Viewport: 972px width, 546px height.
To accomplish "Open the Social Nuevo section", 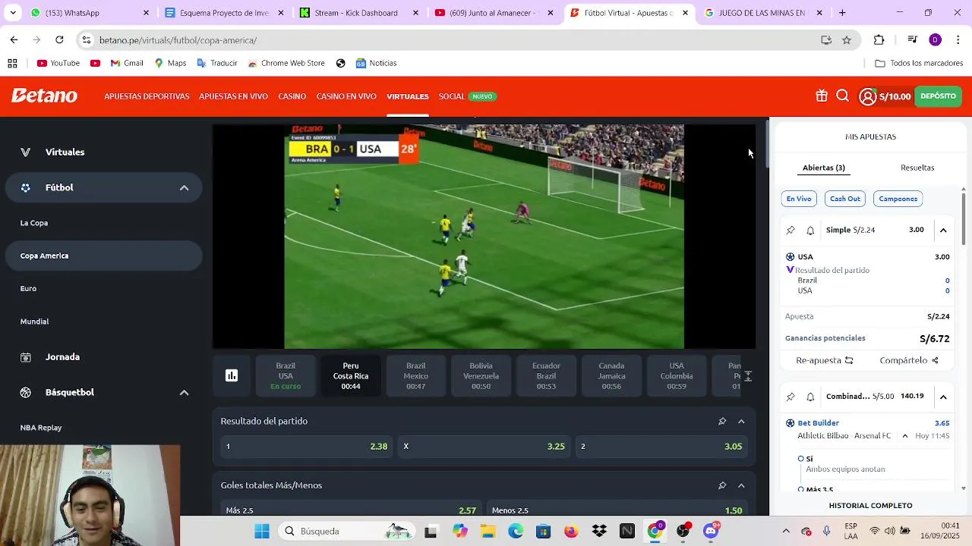I will coord(467,96).
